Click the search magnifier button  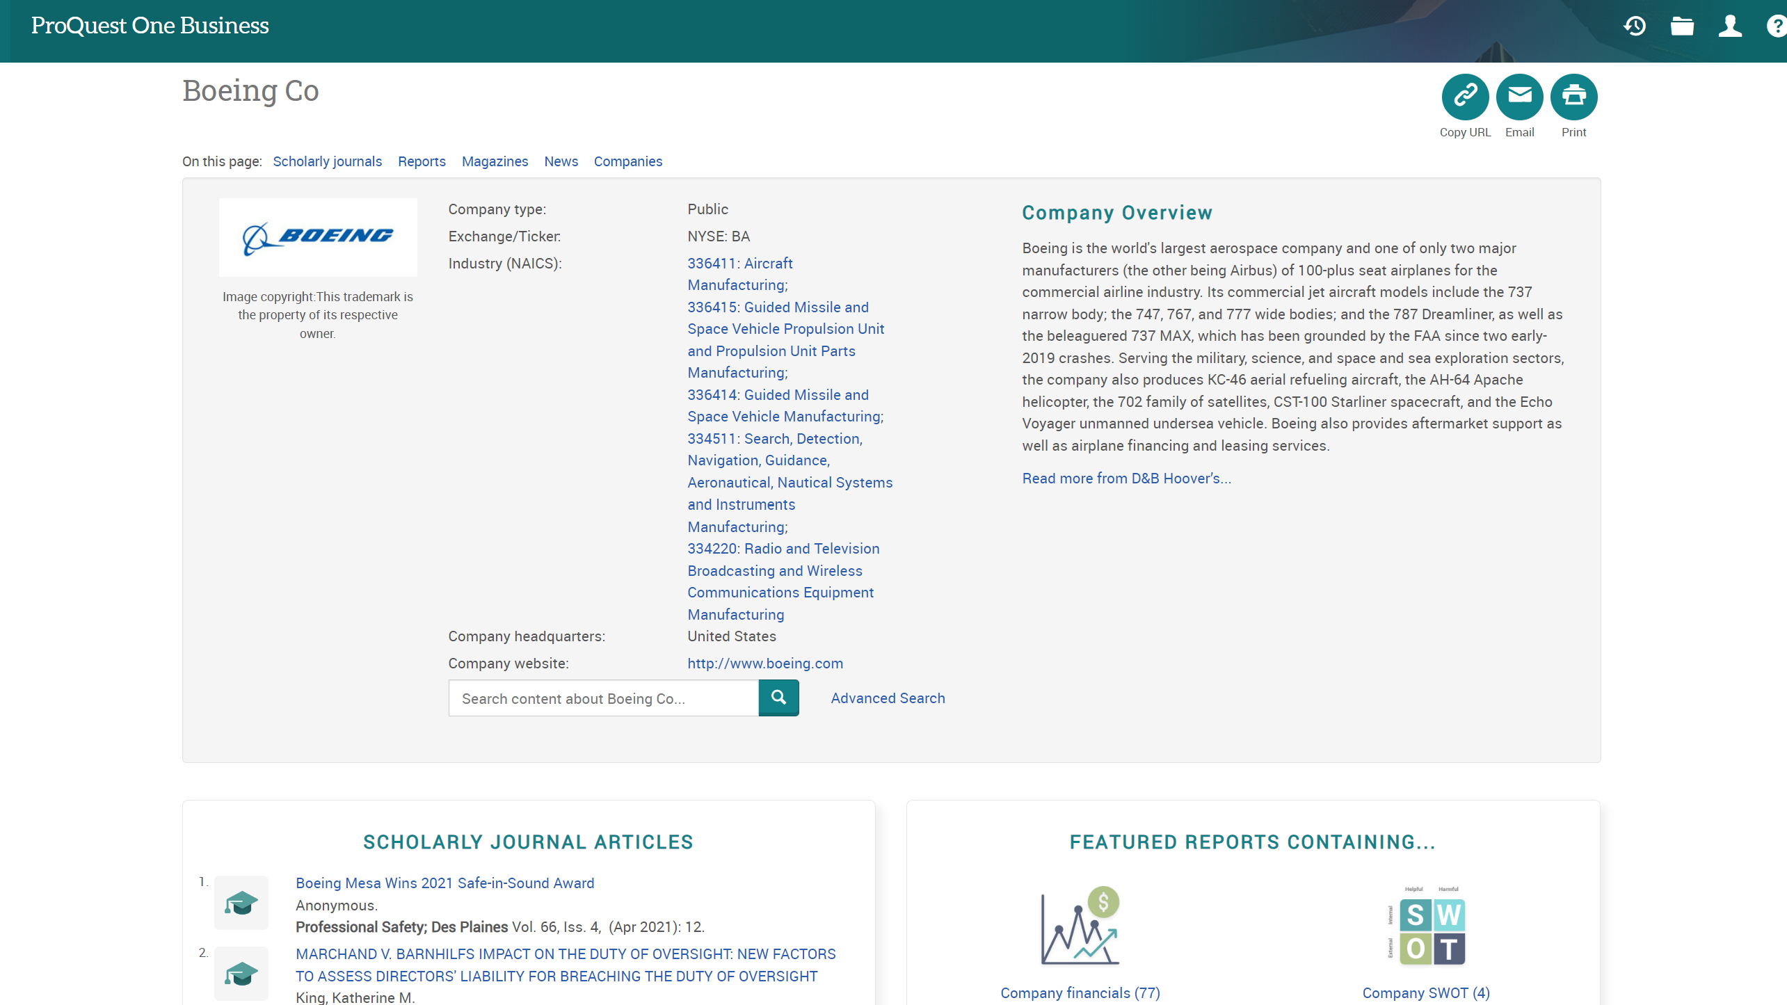coord(778,698)
